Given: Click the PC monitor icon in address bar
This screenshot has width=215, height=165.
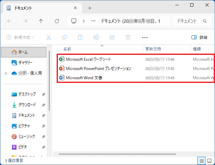Looking at the screenshot, I should [74, 21].
